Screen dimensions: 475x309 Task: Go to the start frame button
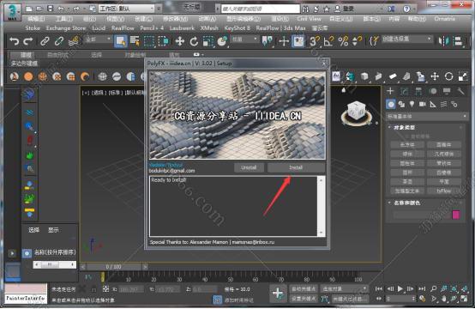coord(379,288)
